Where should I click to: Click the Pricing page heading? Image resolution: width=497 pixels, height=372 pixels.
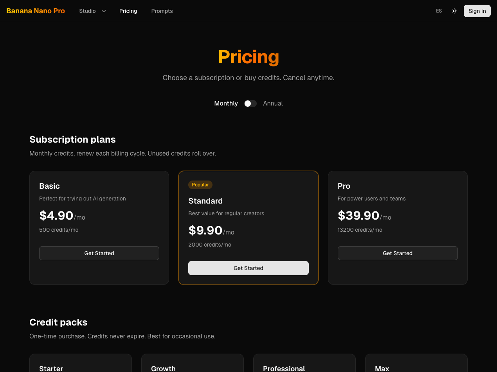pyautogui.click(x=248, y=57)
